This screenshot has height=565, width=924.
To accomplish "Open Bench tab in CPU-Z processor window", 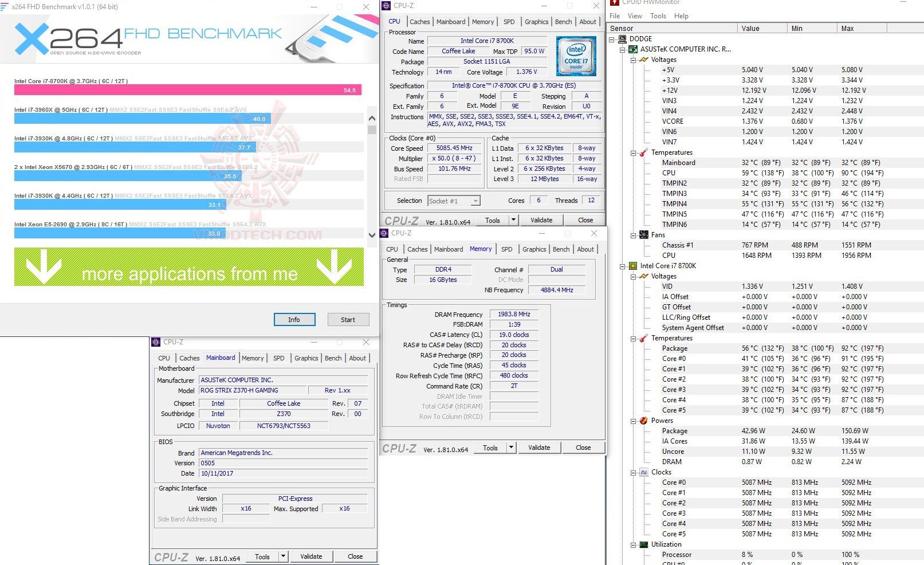I will 564,22.
